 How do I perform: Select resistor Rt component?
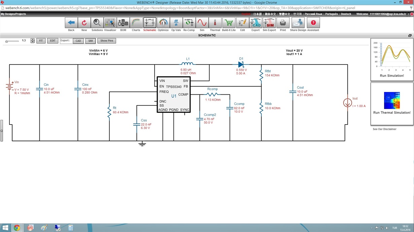(x=109, y=112)
